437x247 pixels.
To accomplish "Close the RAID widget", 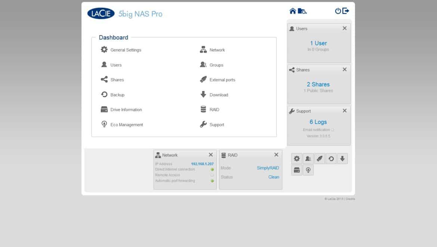I will pos(276,155).
